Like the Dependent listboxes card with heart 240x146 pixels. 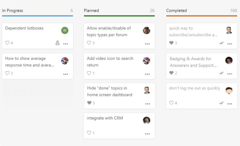[7, 43]
